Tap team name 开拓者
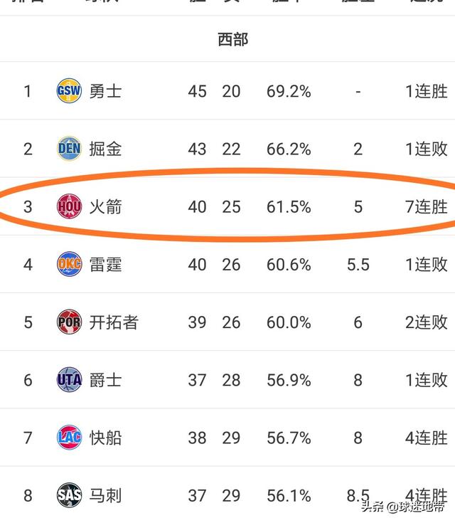 pos(114,322)
